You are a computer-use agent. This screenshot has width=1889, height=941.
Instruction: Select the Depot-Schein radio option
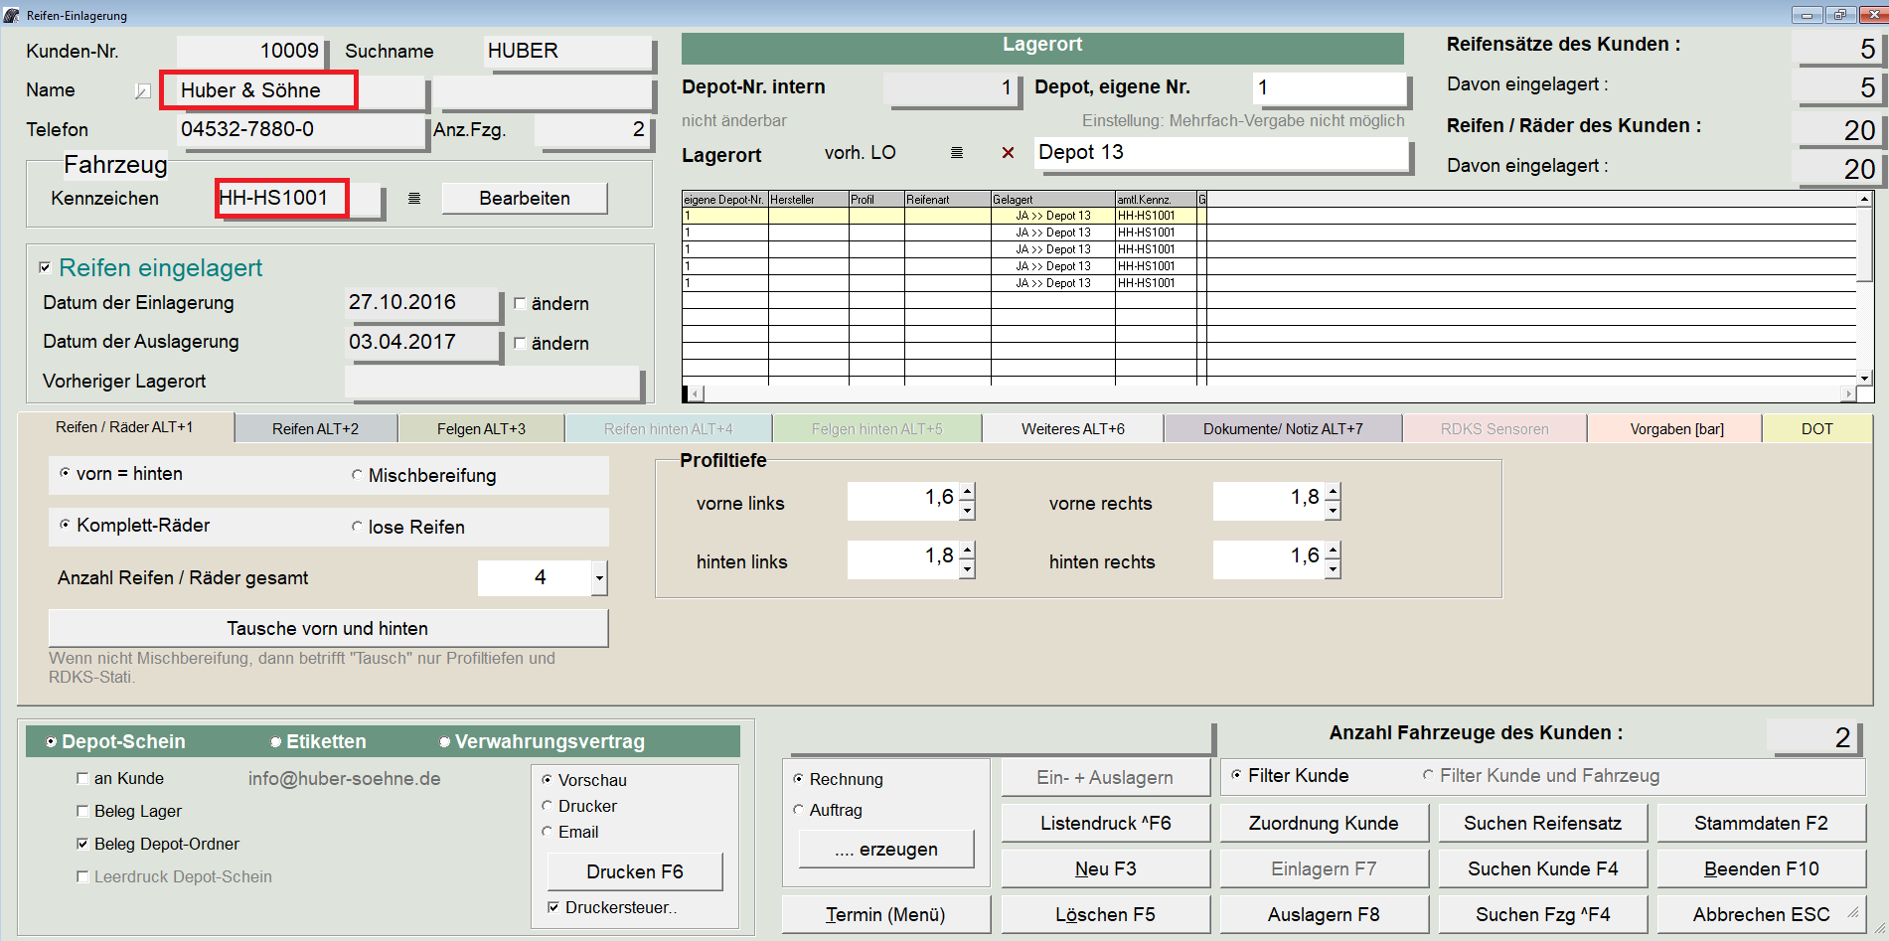point(52,741)
